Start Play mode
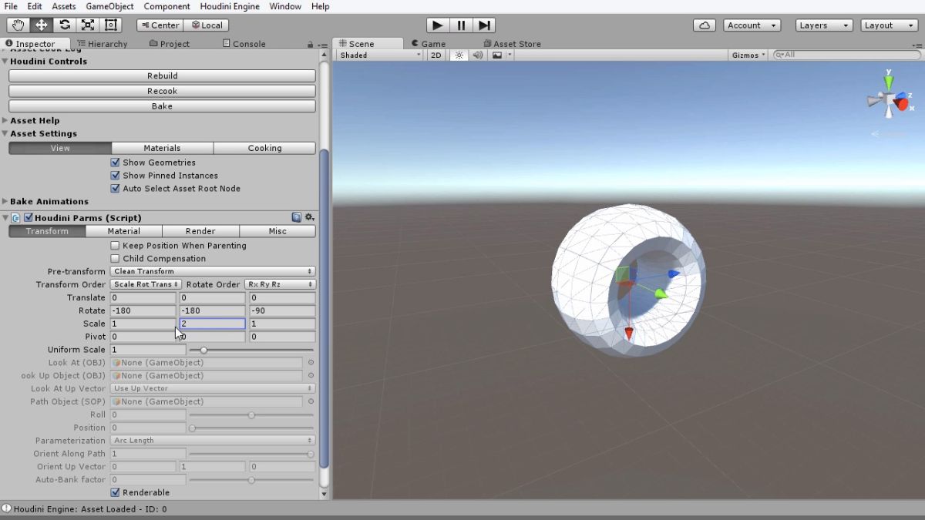Screen dimensions: 925x520 click(437, 25)
